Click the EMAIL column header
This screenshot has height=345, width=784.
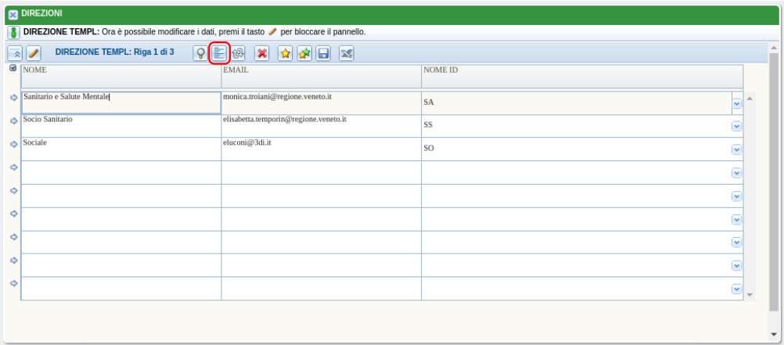coord(236,70)
